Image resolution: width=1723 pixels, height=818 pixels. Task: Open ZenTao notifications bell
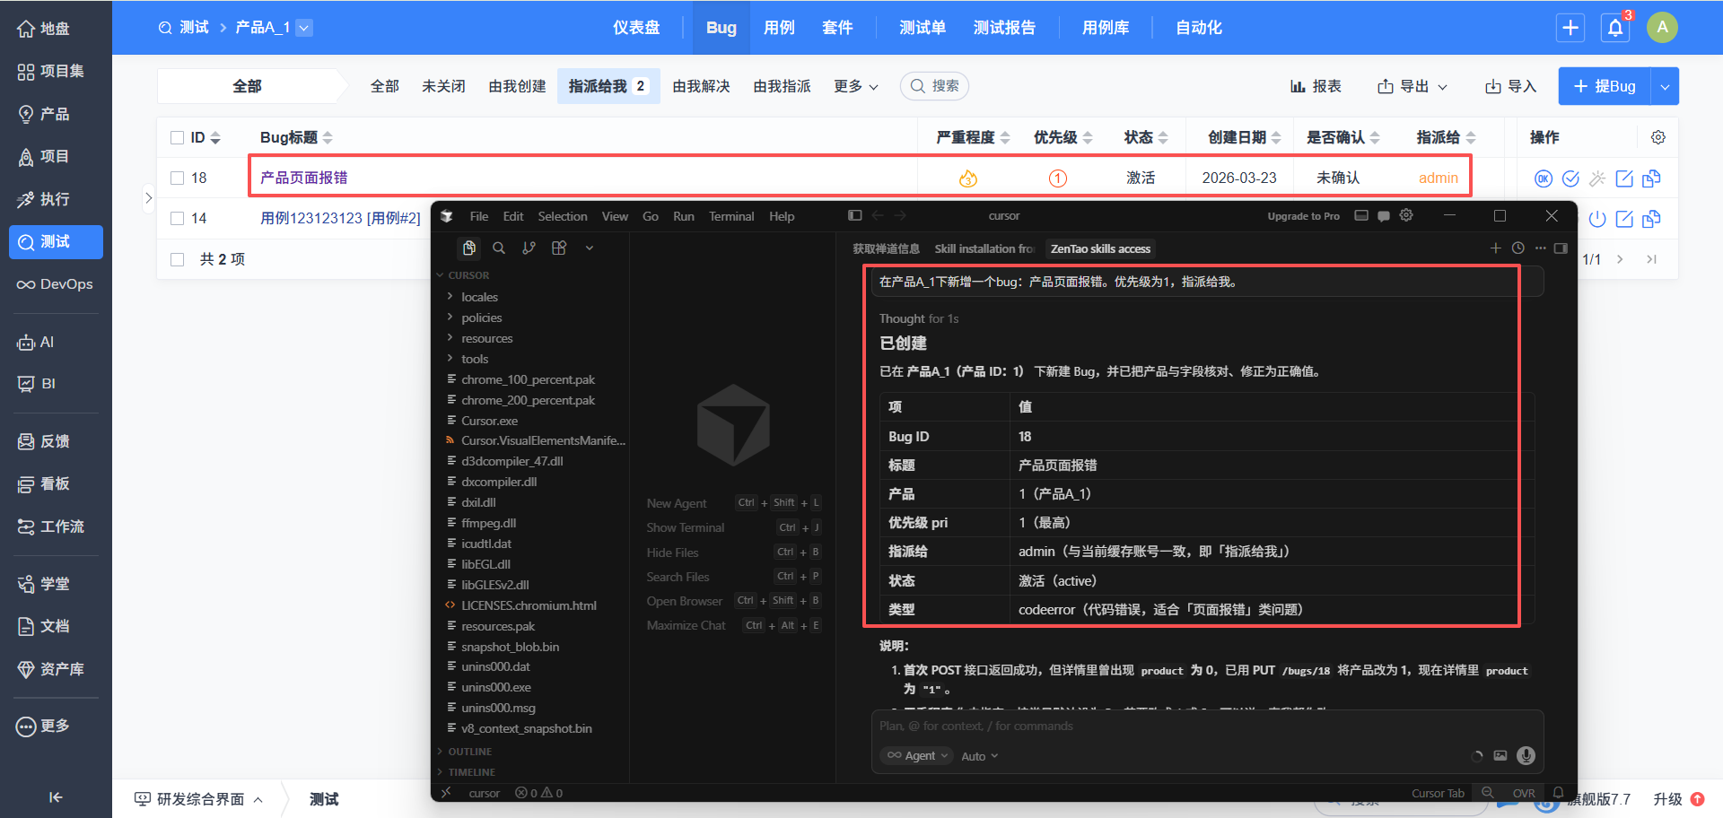pyautogui.click(x=1615, y=28)
